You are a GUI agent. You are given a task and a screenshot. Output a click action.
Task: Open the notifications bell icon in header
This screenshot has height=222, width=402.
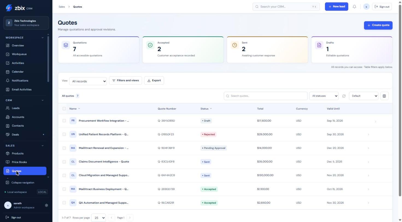pos(354,7)
